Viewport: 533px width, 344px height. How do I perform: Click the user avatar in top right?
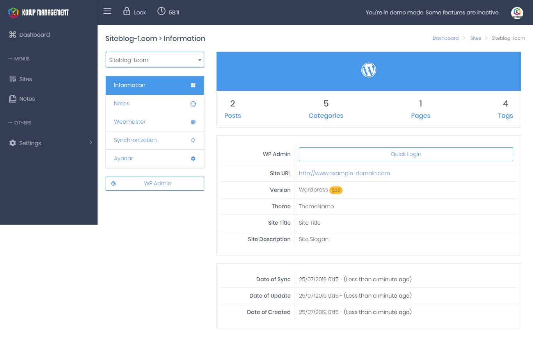[517, 12]
